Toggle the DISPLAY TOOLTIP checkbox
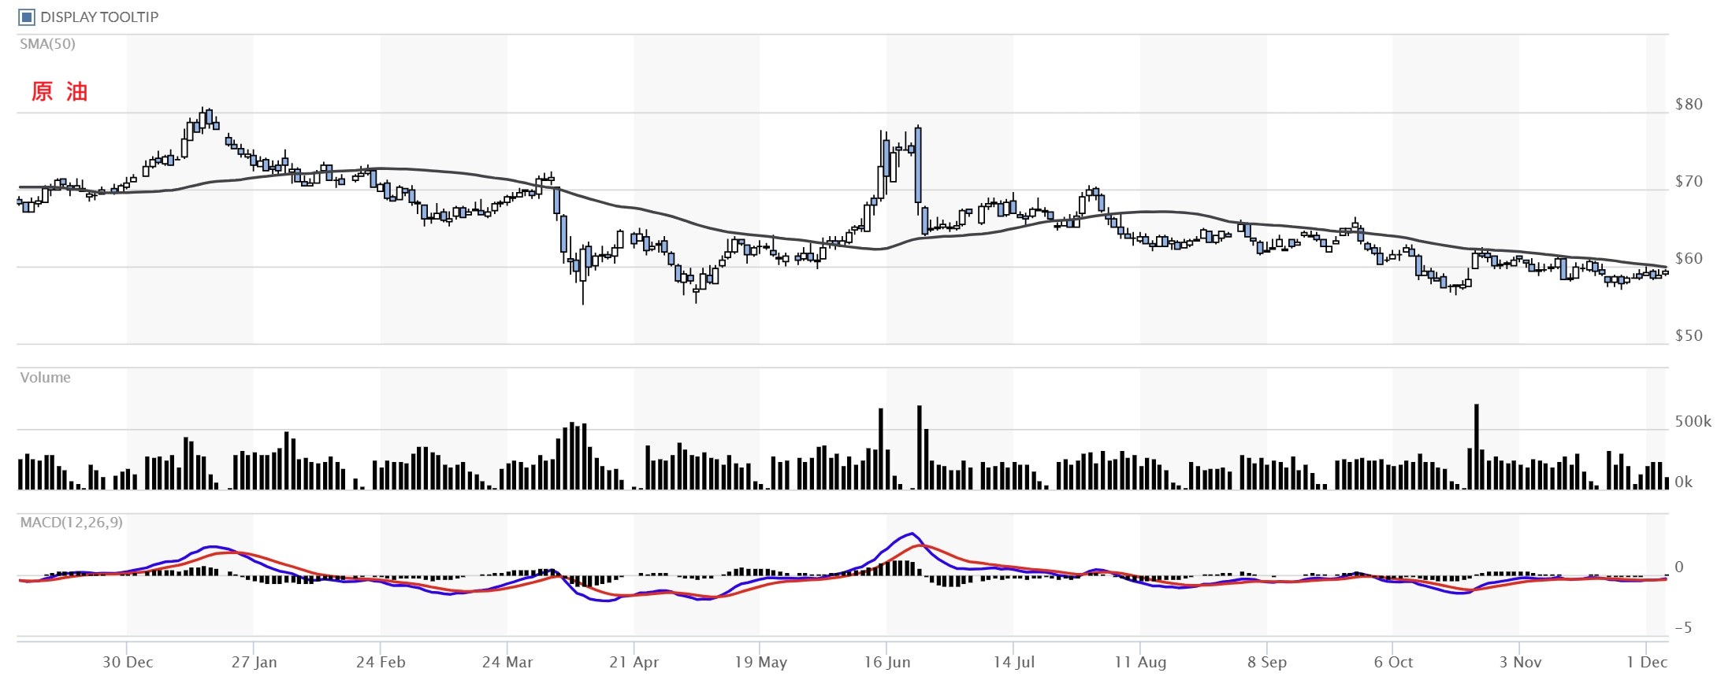Viewport: 1732px width, 680px height. (x=27, y=17)
